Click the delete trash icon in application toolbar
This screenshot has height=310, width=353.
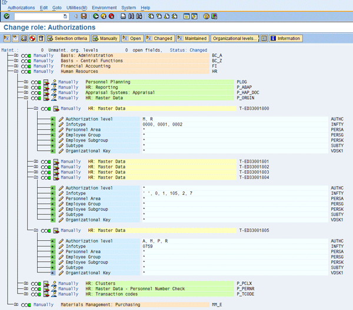tap(41, 38)
